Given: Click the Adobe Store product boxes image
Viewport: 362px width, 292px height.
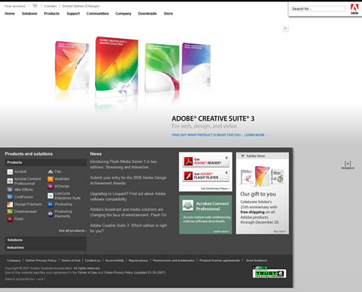Looking at the screenshot, I should click(262, 176).
